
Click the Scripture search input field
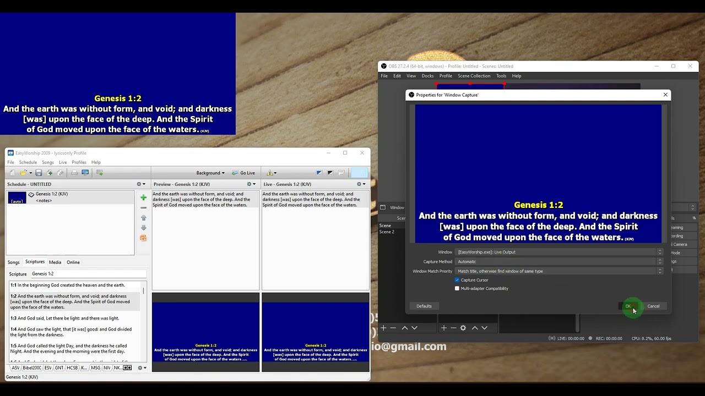[x=88, y=274]
